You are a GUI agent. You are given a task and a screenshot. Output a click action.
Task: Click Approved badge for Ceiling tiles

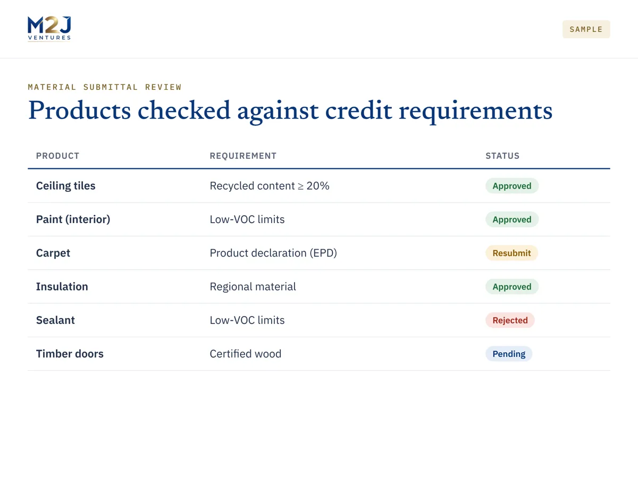click(x=512, y=186)
